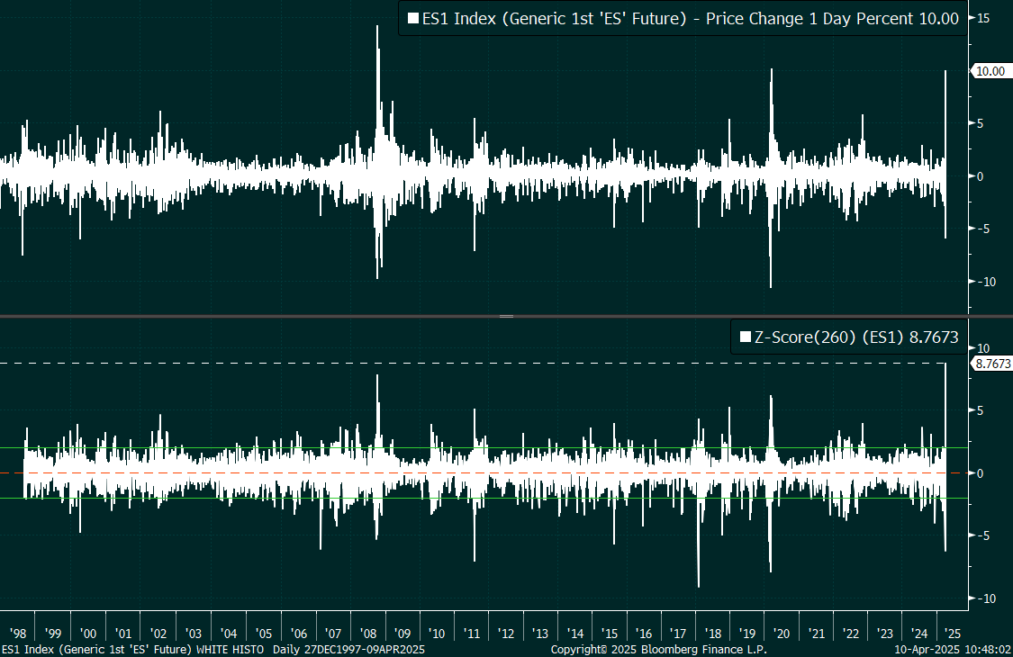Image resolution: width=1013 pixels, height=657 pixels.
Task: Click the ES1 Index legend white square
Action: pos(413,19)
